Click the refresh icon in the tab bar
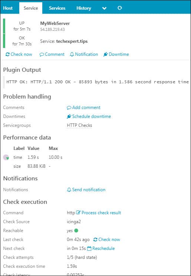The width and height of the screenshot is (191, 276). tap(120, 8)
